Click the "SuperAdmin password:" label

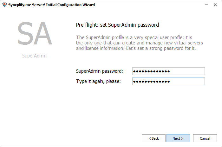pos(99,71)
